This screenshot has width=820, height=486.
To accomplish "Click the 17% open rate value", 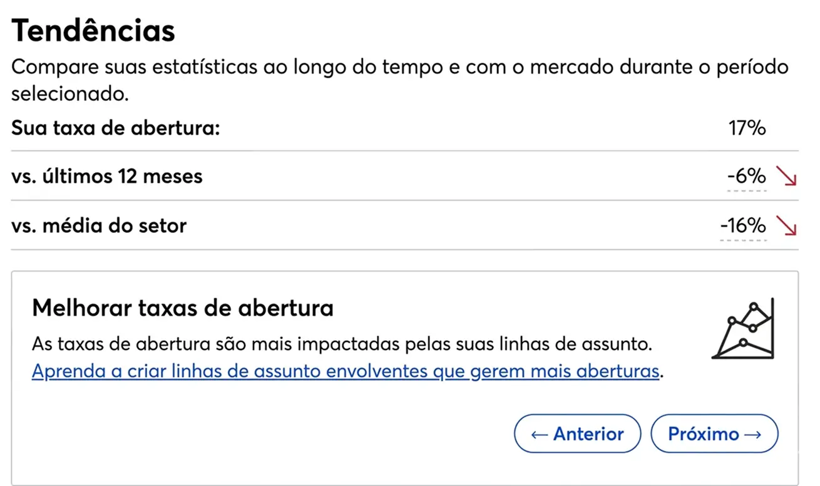I will (747, 128).
